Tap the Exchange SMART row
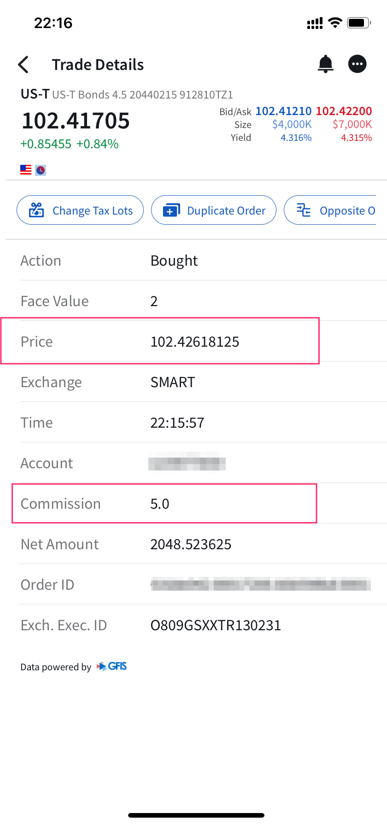This screenshot has height=825, width=387. (x=173, y=382)
